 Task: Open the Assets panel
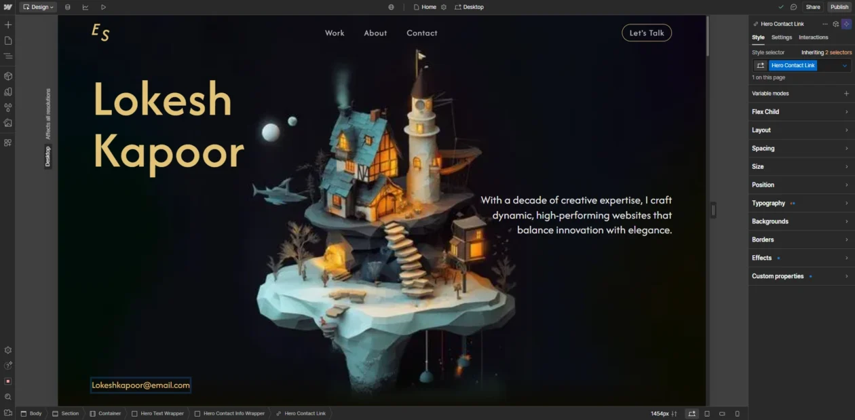click(8, 123)
